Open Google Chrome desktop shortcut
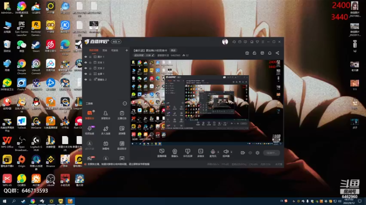The height and width of the screenshot is (205, 366). pyautogui.click(x=22, y=67)
